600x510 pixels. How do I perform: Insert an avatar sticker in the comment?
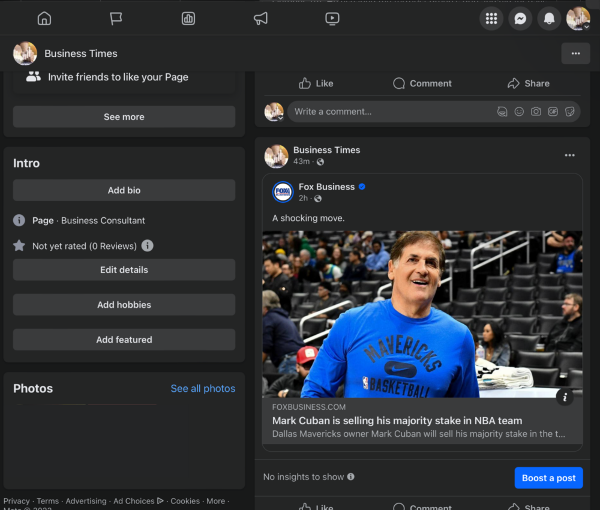point(502,112)
